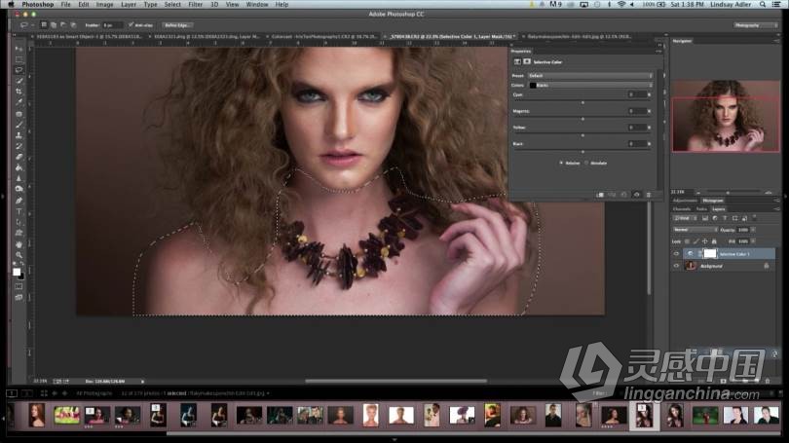Select the Dodge tool
This screenshot has width=789, height=443.
(x=19, y=189)
